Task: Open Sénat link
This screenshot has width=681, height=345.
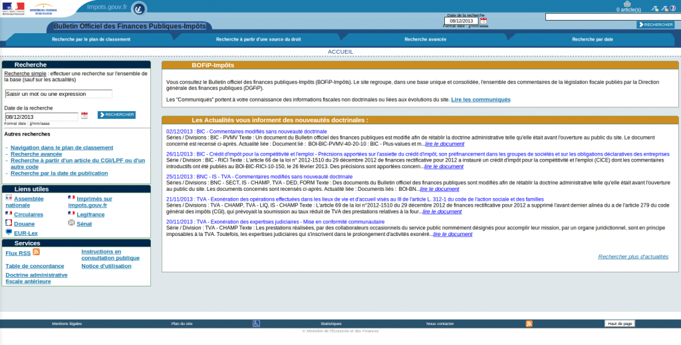Action: 84,225
